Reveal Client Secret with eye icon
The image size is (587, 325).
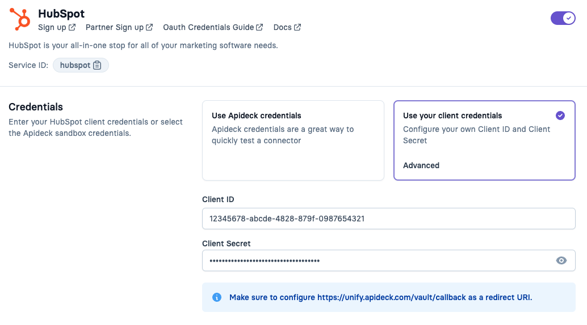561,260
